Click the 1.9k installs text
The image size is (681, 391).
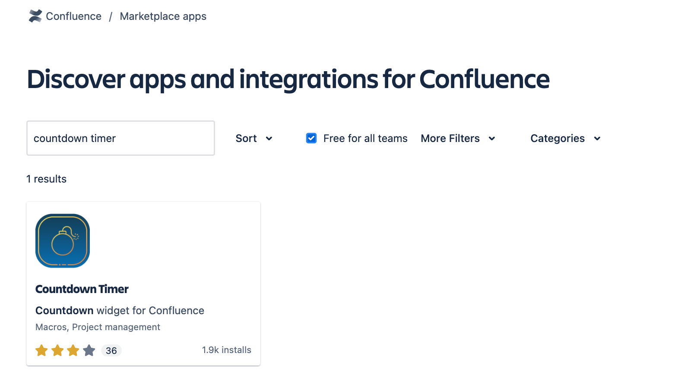(226, 350)
